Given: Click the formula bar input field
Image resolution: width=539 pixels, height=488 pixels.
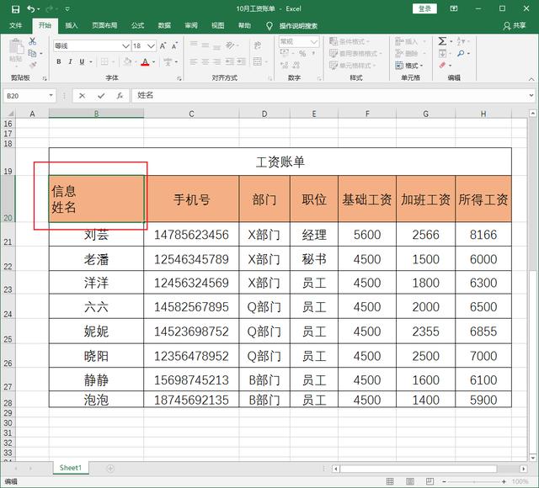Looking at the screenshot, I should click(330, 95).
